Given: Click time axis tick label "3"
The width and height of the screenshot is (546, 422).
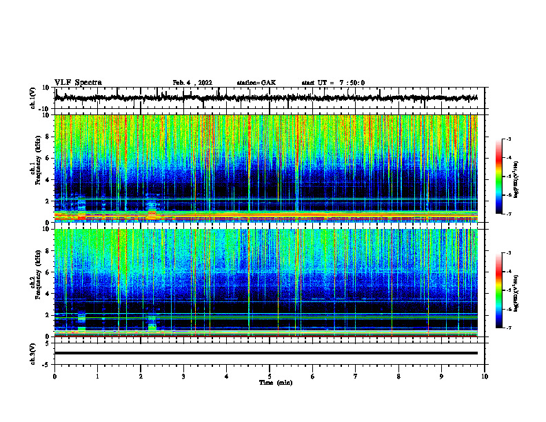Looking at the screenshot, I should click(x=183, y=376).
